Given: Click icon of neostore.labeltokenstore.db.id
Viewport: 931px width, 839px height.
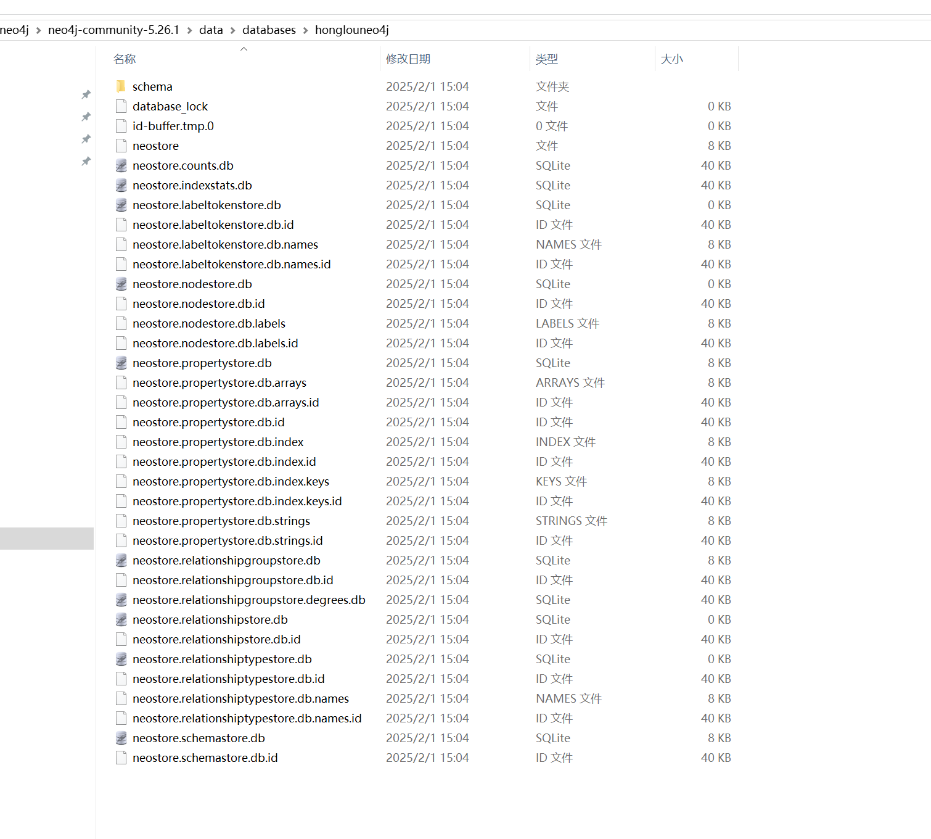Looking at the screenshot, I should click(121, 225).
